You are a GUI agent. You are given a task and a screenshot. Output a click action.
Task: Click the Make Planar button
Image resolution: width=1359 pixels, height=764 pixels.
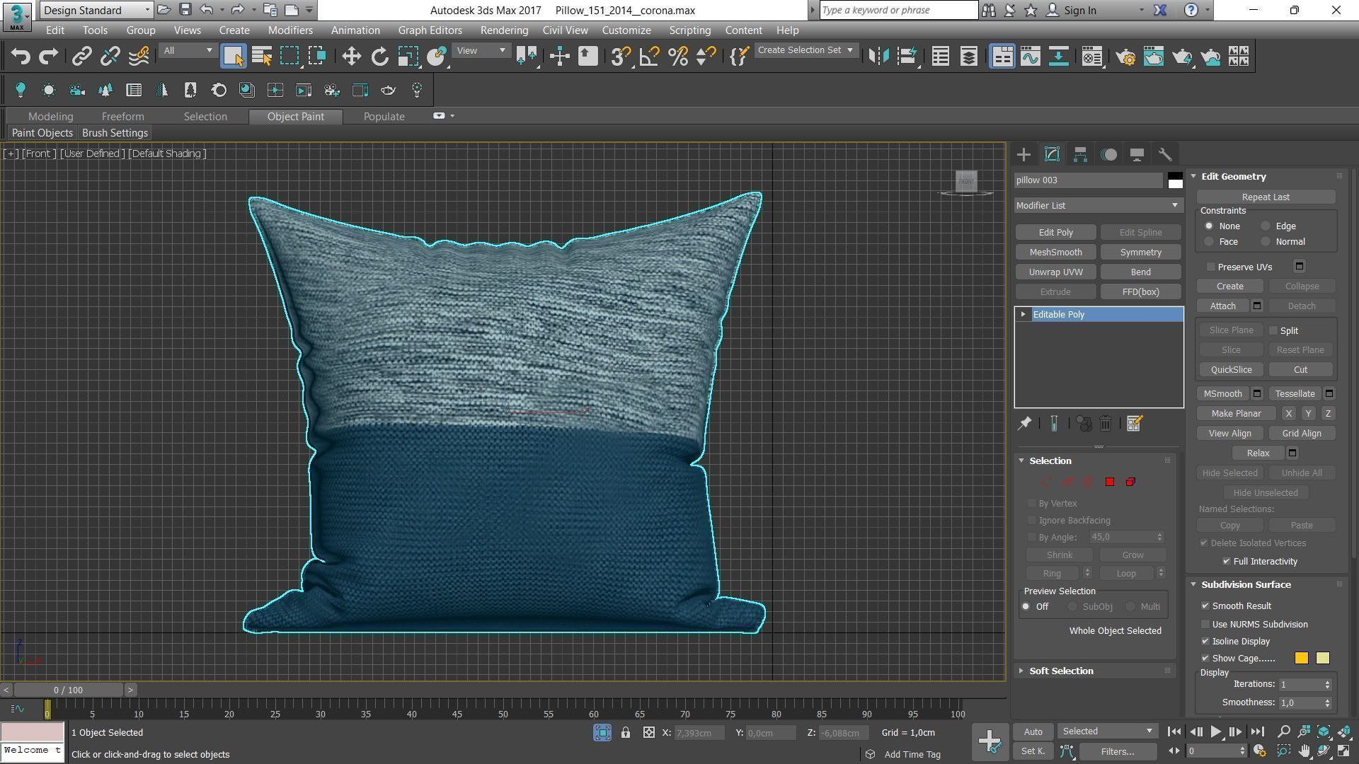pos(1236,414)
